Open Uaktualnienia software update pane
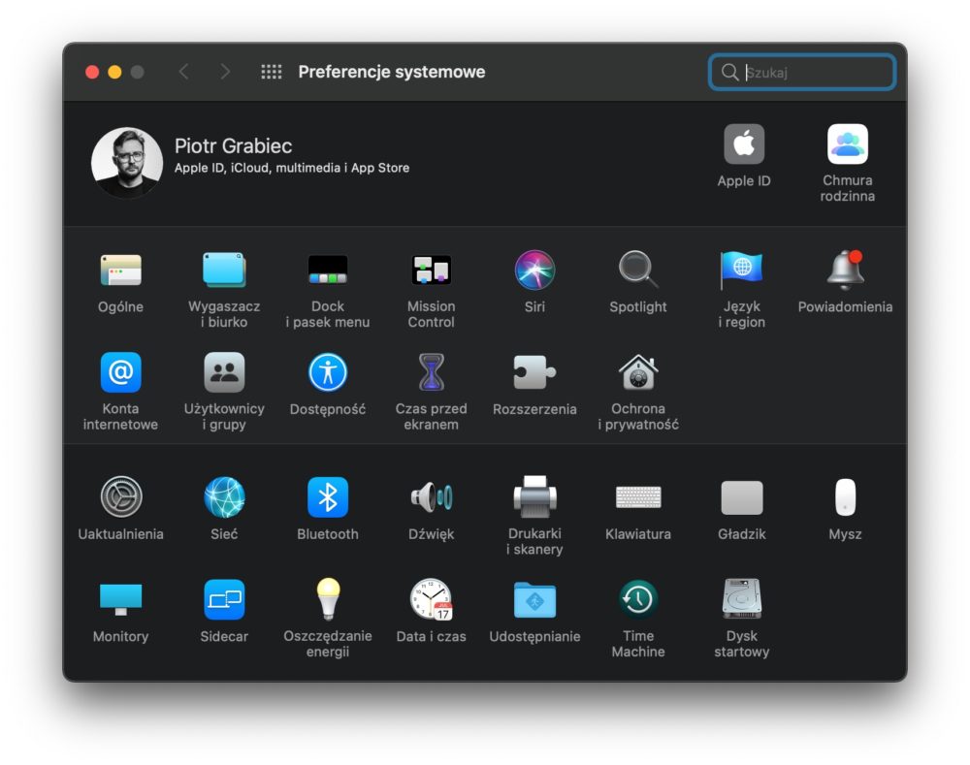The width and height of the screenshot is (970, 765). click(120, 496)
